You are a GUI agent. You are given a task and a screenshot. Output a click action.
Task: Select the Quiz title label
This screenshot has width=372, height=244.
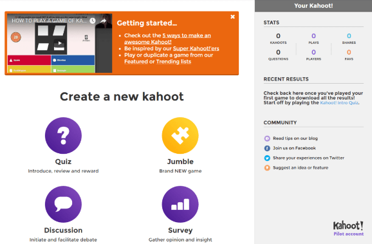(63, 162)
